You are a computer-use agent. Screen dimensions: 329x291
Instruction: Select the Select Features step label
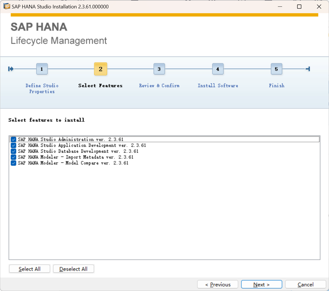[100, 86]
